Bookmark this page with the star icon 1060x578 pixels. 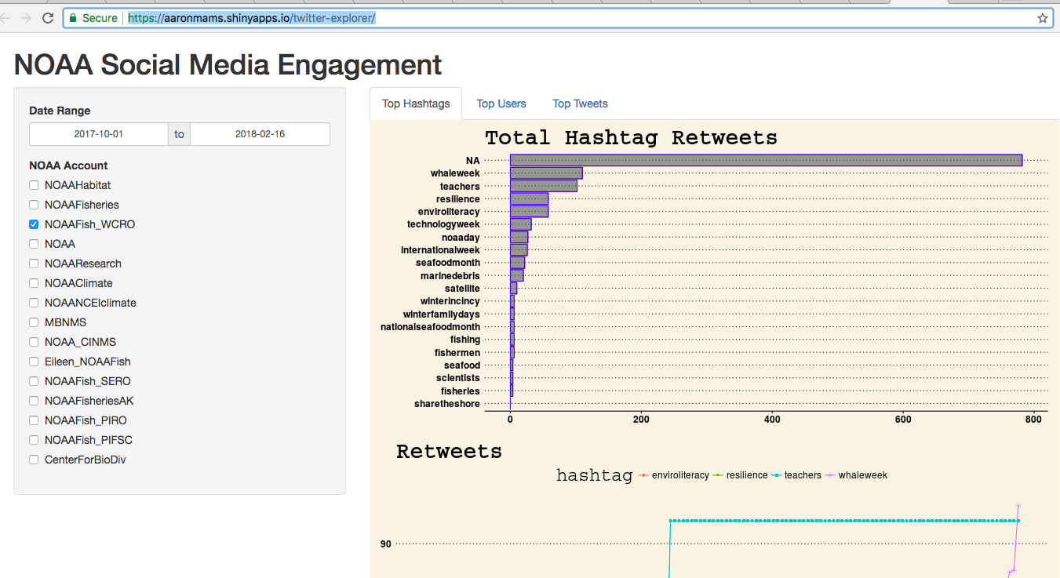click(x=1042, y=17)
